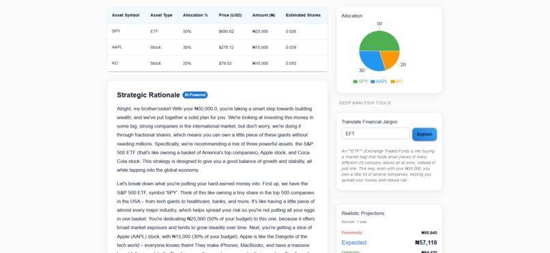Click the 0.026 estimated shares cell
Image resolution: width=550 pixels, height=253 pixels.
[291, 31]
